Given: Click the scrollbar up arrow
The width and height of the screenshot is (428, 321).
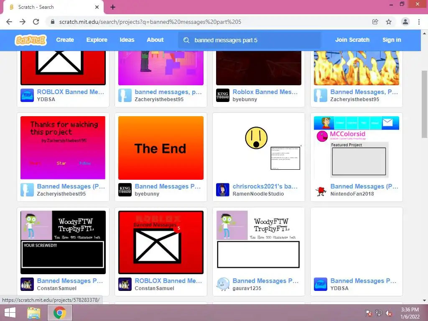Looking at the screenshot, I should pyautogui.click(x=425, y=33).
